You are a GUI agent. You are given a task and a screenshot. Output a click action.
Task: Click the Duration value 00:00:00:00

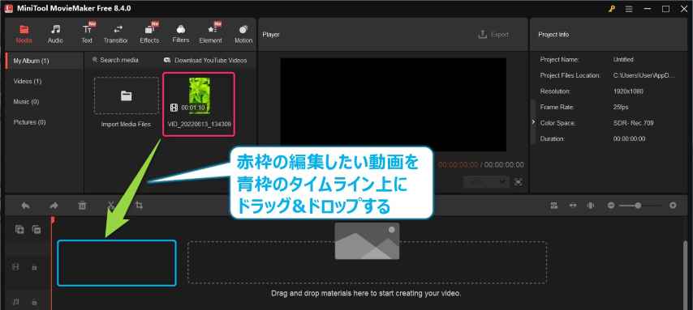pos(629,138)
